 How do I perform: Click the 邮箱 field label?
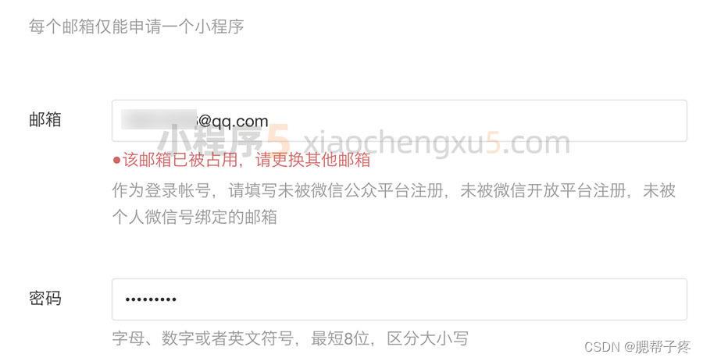tap(45, 120)
